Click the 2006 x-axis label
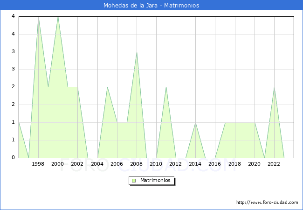 (117, 164)
